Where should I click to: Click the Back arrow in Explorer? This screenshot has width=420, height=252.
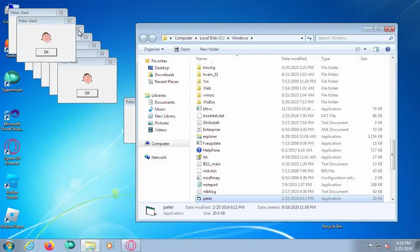pyautogui.click(x=143, y=38)
